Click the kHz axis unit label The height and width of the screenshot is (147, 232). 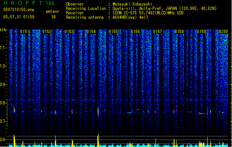3,30
